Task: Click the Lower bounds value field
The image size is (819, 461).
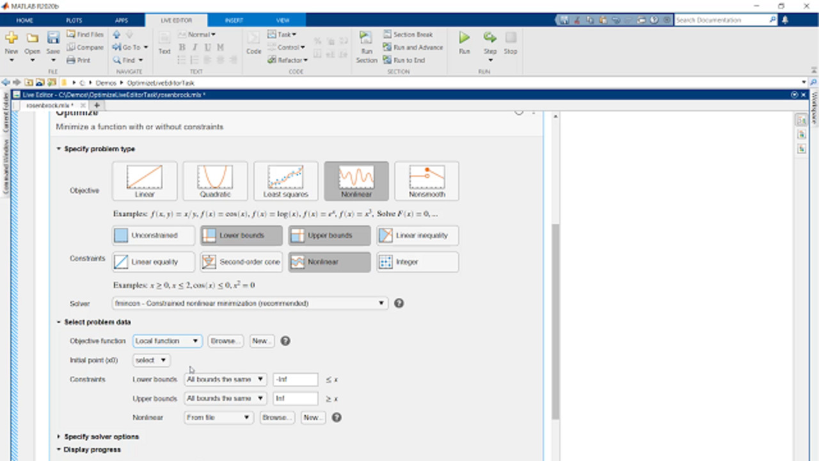Action: [295, 380]
